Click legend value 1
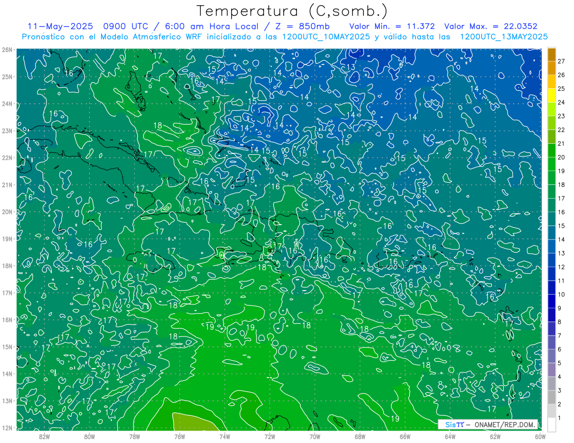The width and height of the screenshot is (574, 443). [x=560, y=418]
